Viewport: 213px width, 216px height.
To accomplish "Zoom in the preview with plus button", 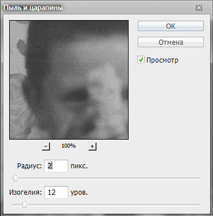I will pos(92,146).
